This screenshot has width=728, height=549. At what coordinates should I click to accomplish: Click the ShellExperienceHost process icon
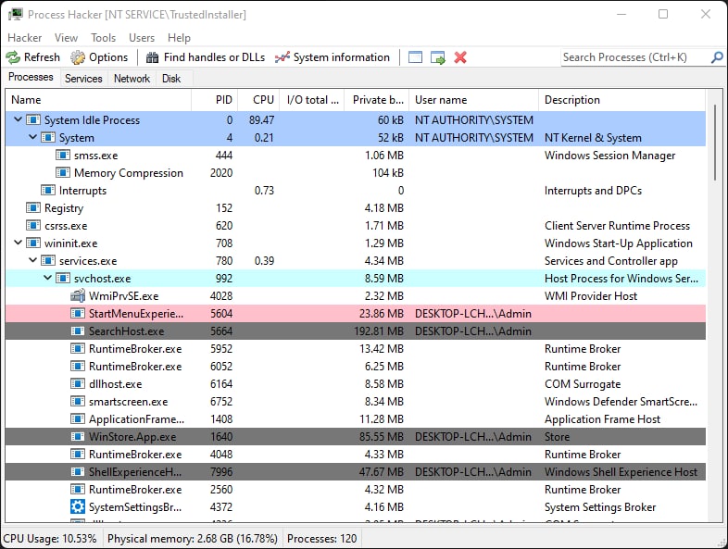point(78,472)
